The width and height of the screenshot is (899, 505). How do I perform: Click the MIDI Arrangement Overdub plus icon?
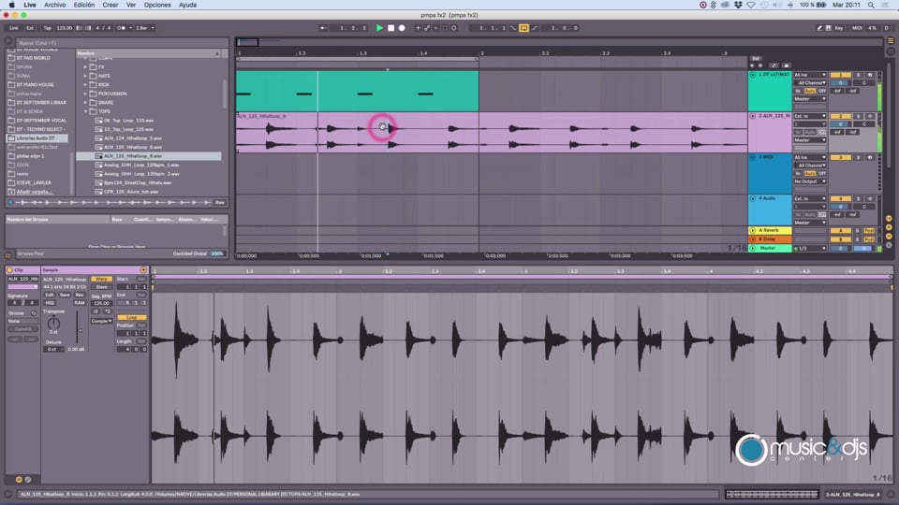418,27
